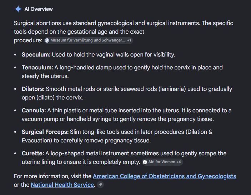Viewport: 251px width, 195px height.
Task: Click the chain link icon after National Health Service
Action: (100, 185)
